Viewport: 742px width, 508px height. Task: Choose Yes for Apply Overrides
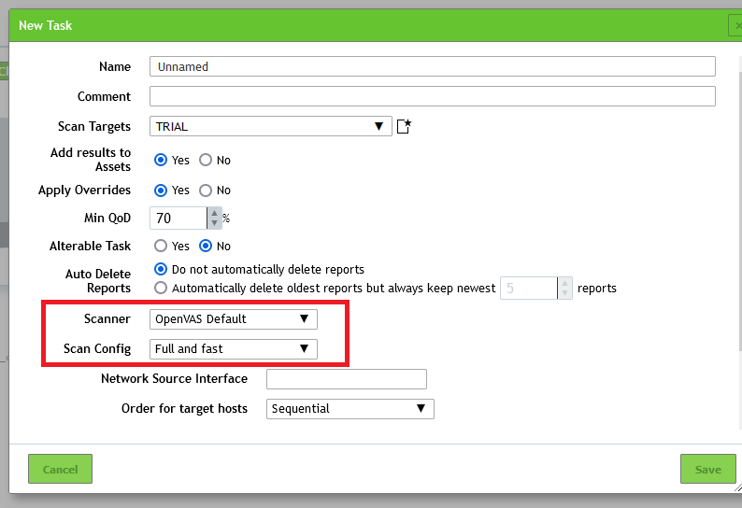[161, 190]
